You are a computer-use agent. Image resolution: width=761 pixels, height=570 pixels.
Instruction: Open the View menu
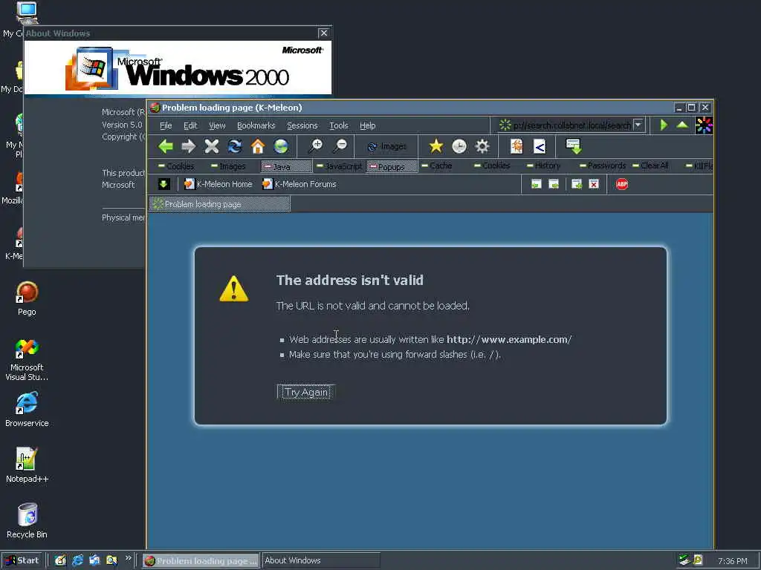217,125
